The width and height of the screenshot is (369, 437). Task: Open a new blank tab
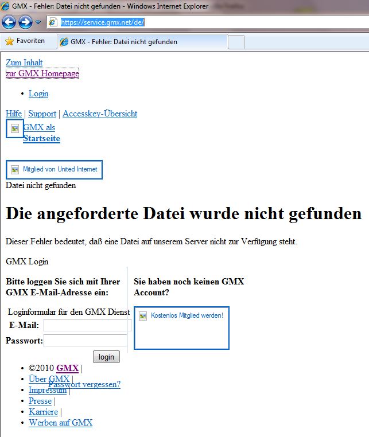point(236,42)
